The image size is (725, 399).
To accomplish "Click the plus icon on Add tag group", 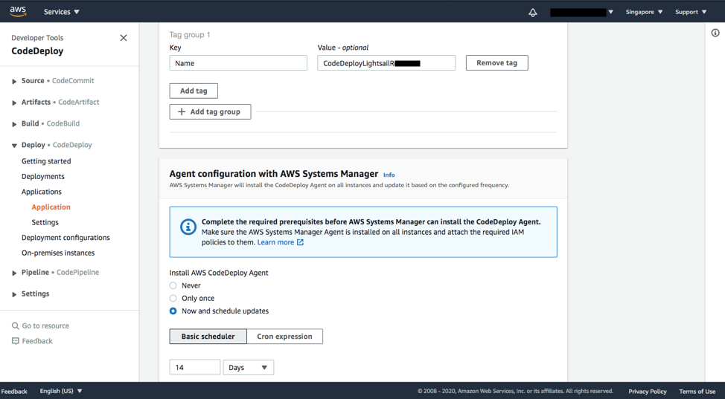I will pyautogui.click(x=182, y=111).
